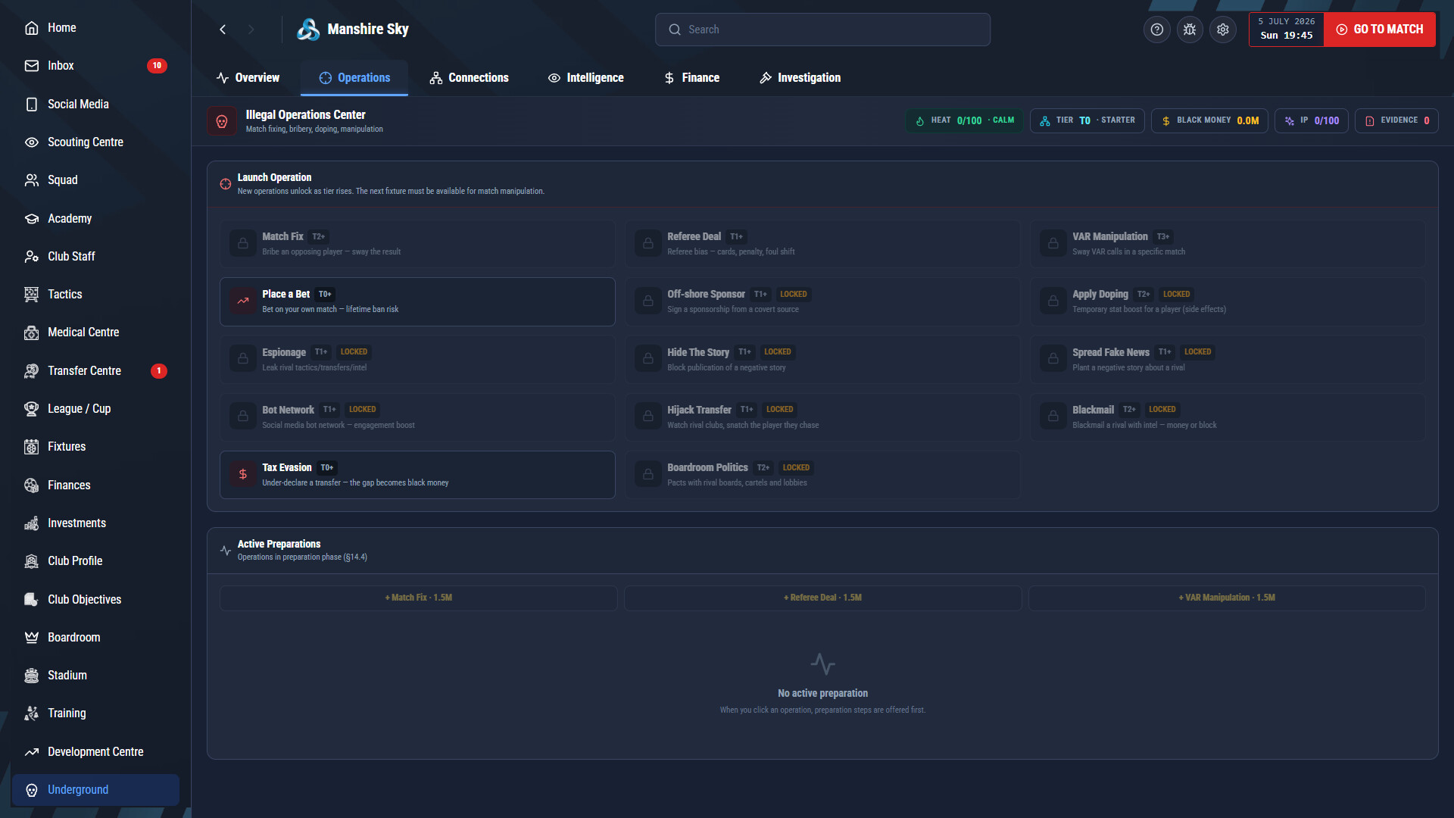This screenshot has width=1454, height=818.
Task: Click the Heat 0/100 Calm indicator
Action: coord(964,120)
